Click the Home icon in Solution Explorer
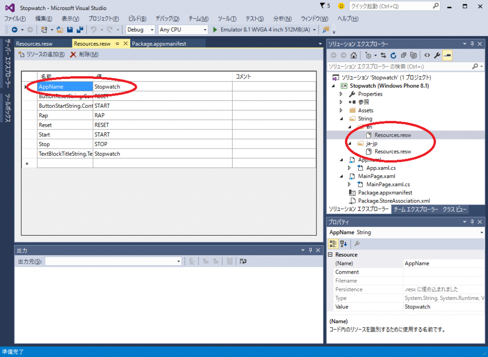Viewport: 488px width, 357px height. [x=353, y=55]
